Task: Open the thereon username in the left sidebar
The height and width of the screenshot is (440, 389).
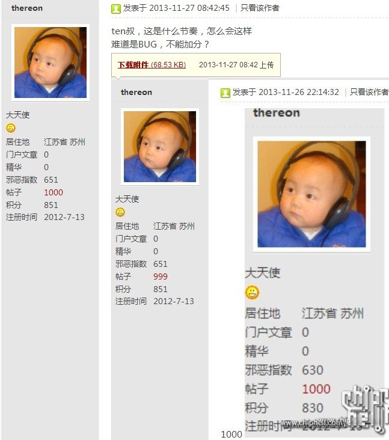Action: click(x=27, y=8)
